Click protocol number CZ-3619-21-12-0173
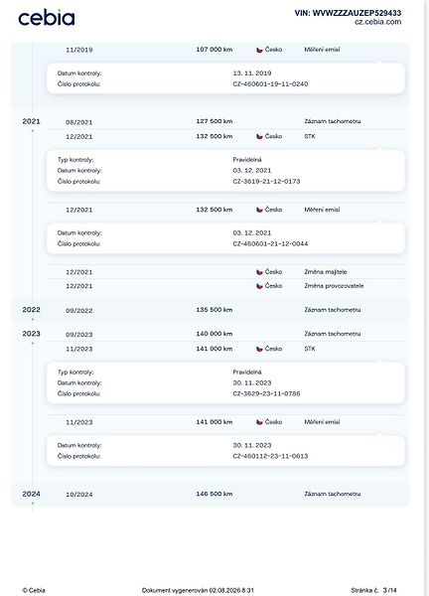Image resolution: width=429 pixels, height=596 pixels. [x=266, y=182]
